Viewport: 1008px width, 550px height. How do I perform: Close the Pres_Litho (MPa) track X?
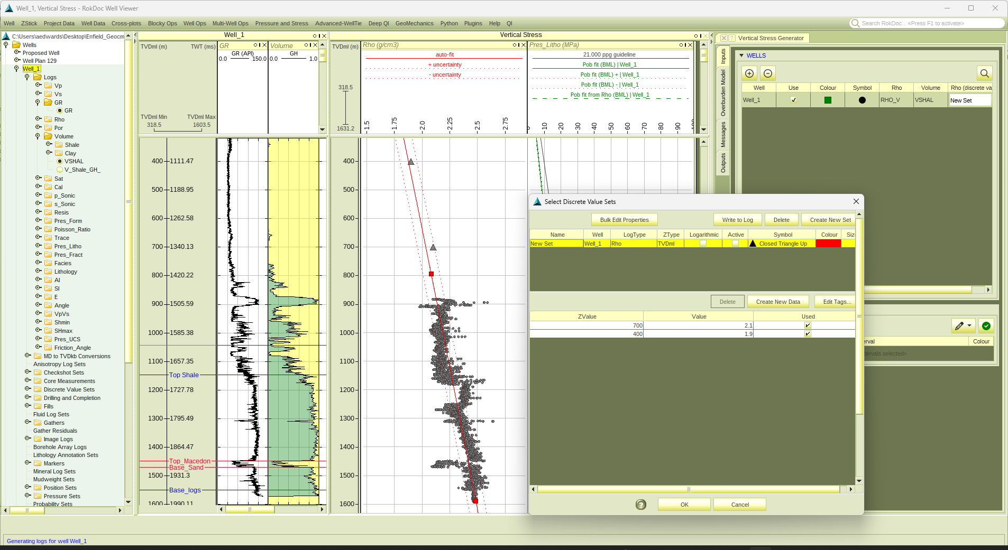click(690, 45)
